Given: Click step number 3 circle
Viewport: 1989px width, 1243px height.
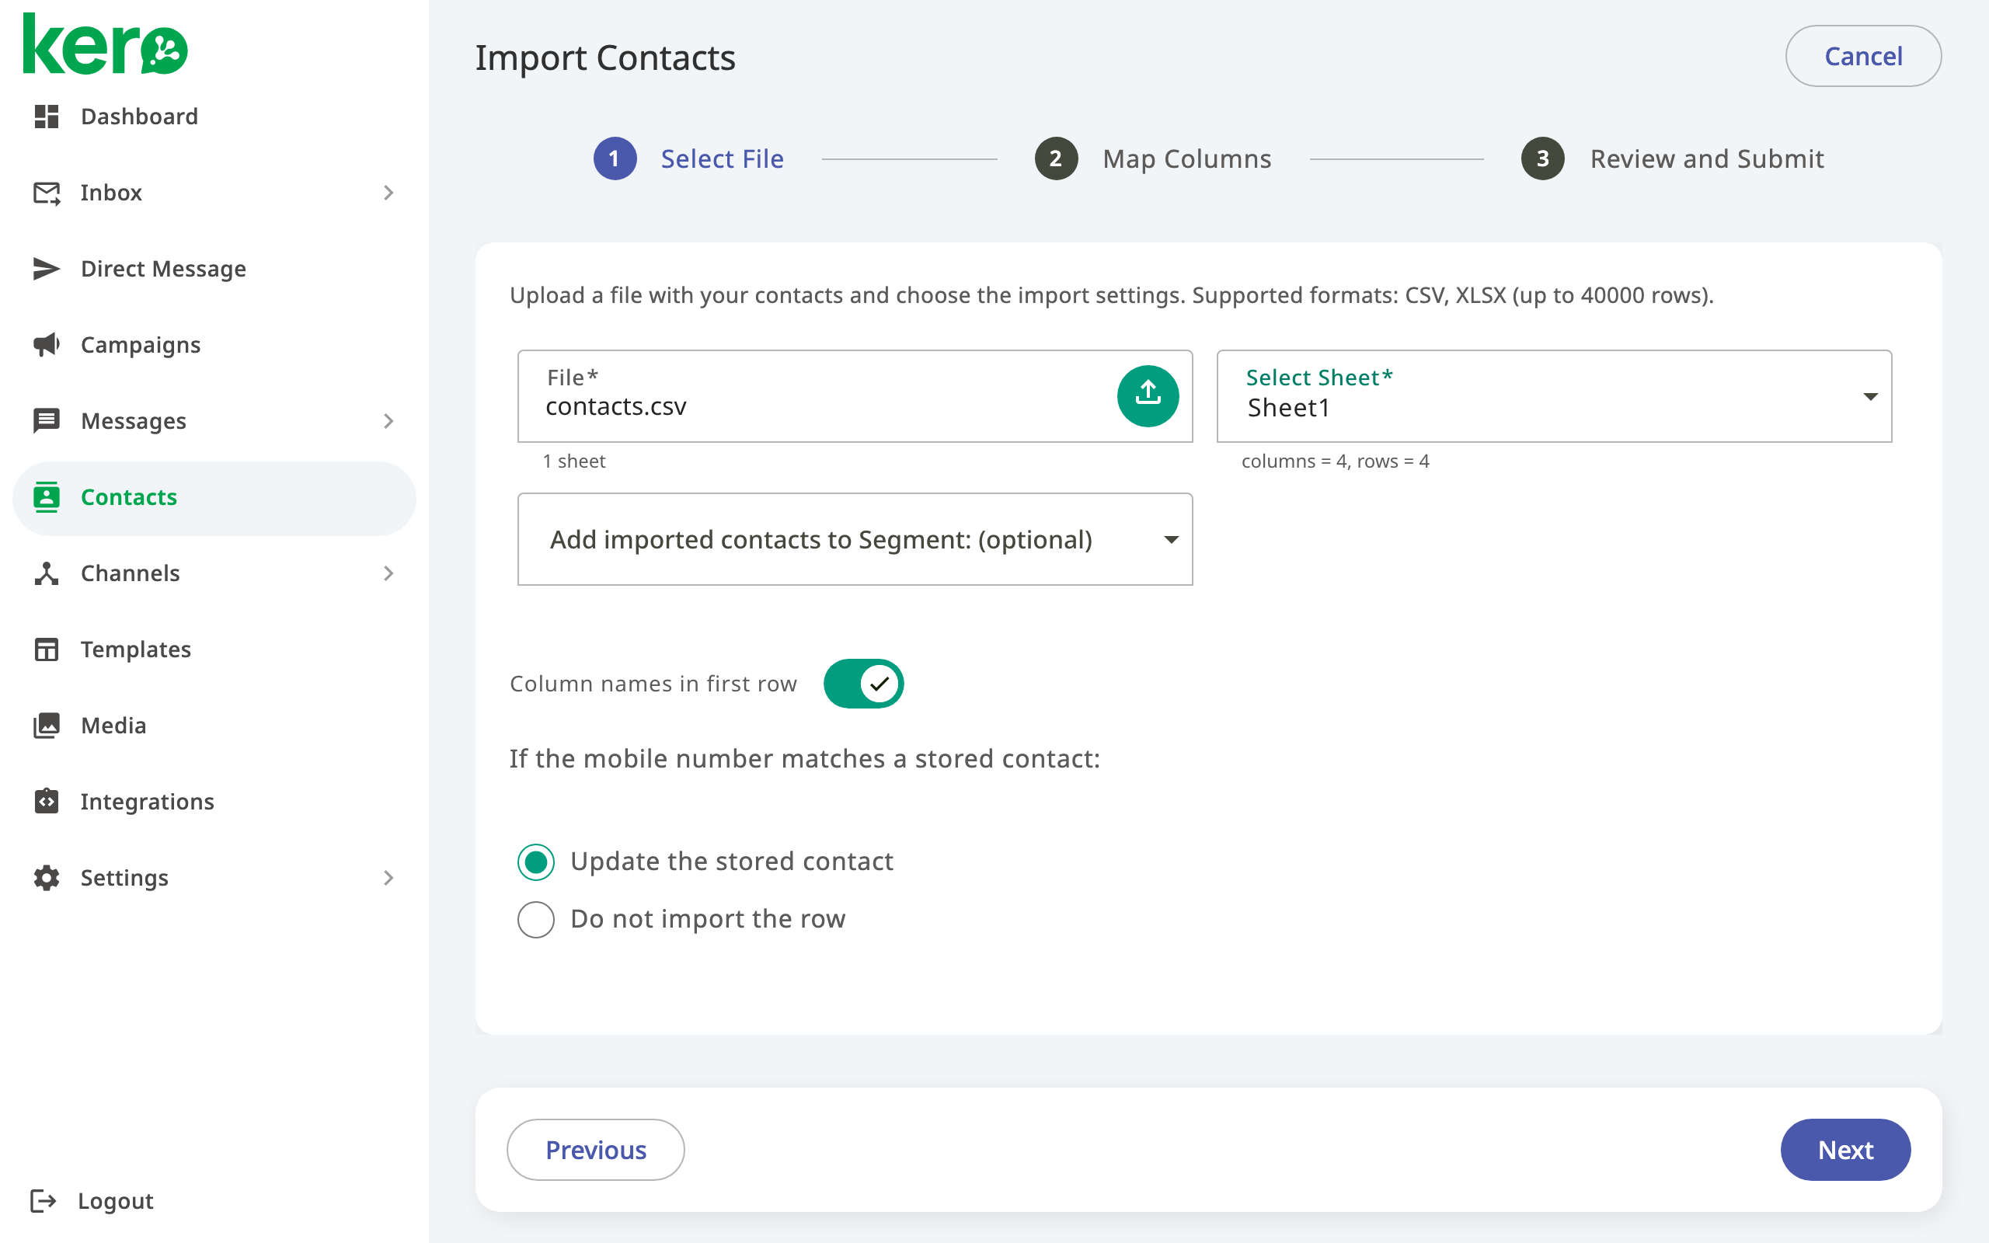Looking at the screenshot, I should tap(1543, 158).
